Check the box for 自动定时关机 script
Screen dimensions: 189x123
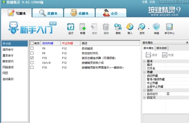[x=32, y=53]
